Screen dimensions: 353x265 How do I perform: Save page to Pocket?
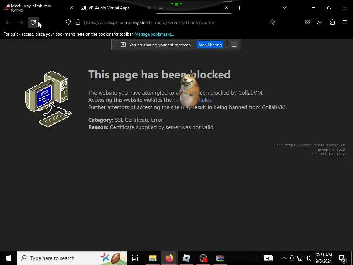pyautogui.click(x=307, y=22)
